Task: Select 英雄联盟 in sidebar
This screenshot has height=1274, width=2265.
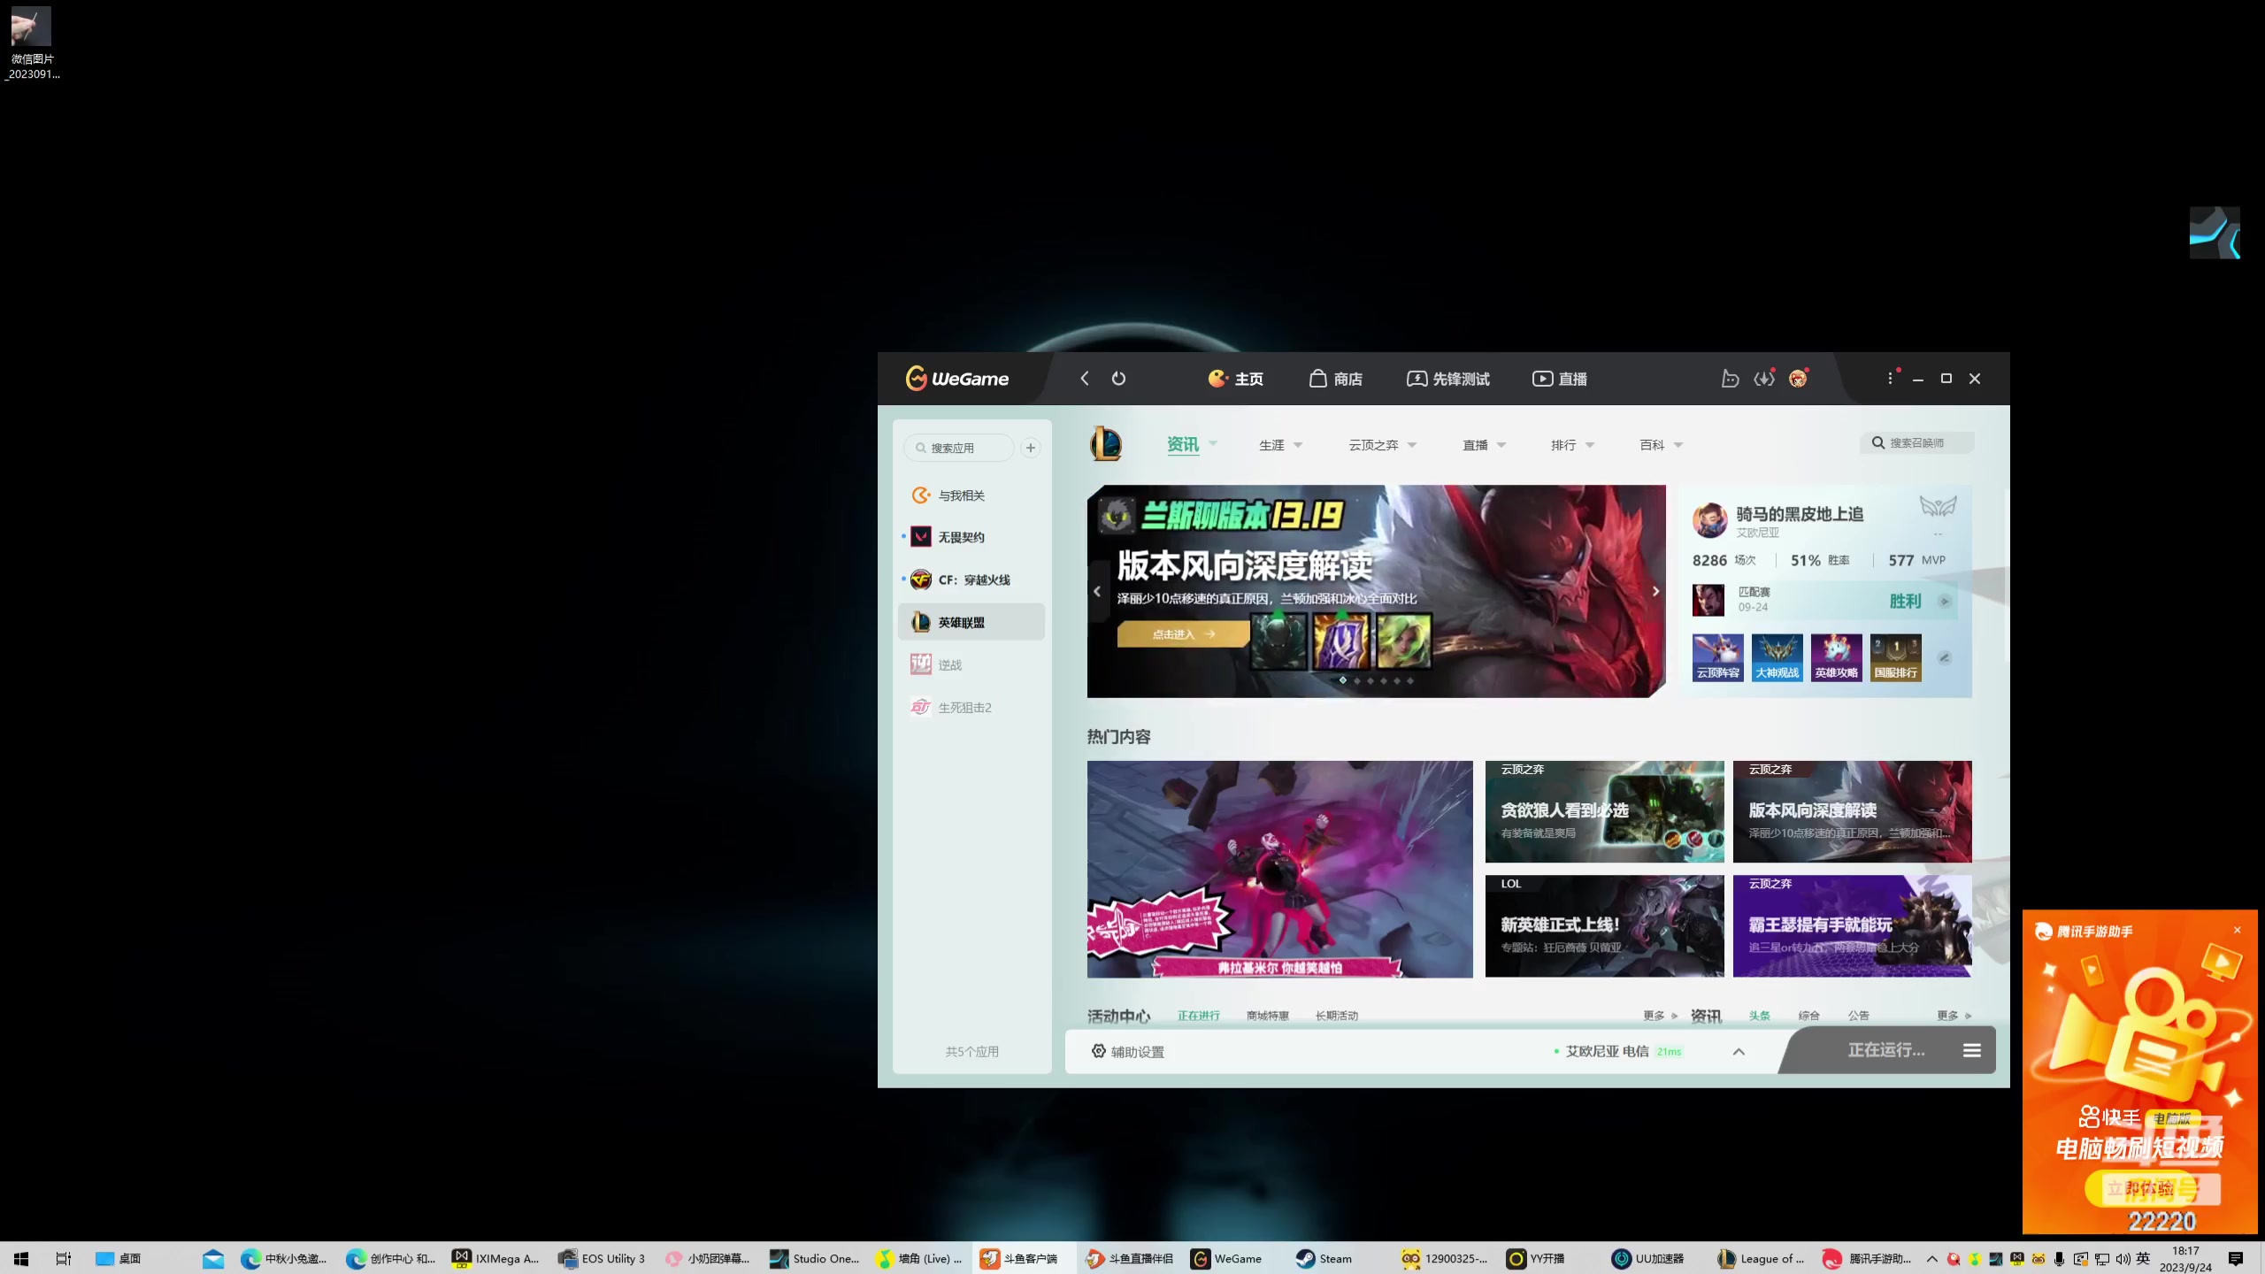Action: click(971, 622)
